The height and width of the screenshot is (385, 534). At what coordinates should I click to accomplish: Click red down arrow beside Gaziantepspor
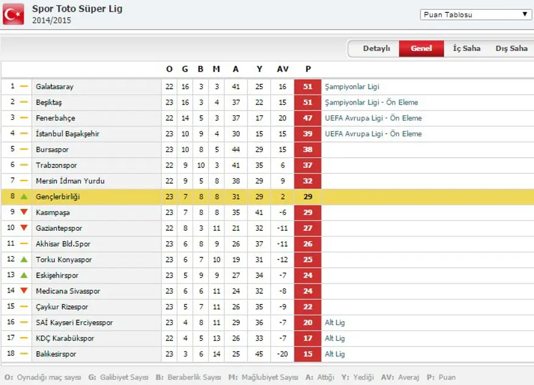click(x=24, y=228)
